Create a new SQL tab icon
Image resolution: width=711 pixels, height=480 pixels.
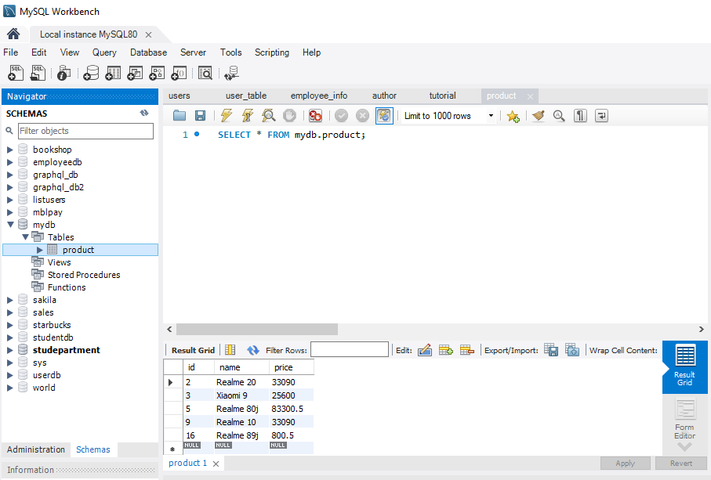click(x=16, y=73)
